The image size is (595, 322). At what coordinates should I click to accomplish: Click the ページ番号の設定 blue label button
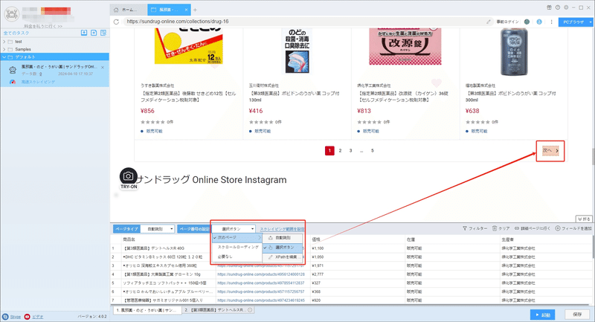click(194, 229)
